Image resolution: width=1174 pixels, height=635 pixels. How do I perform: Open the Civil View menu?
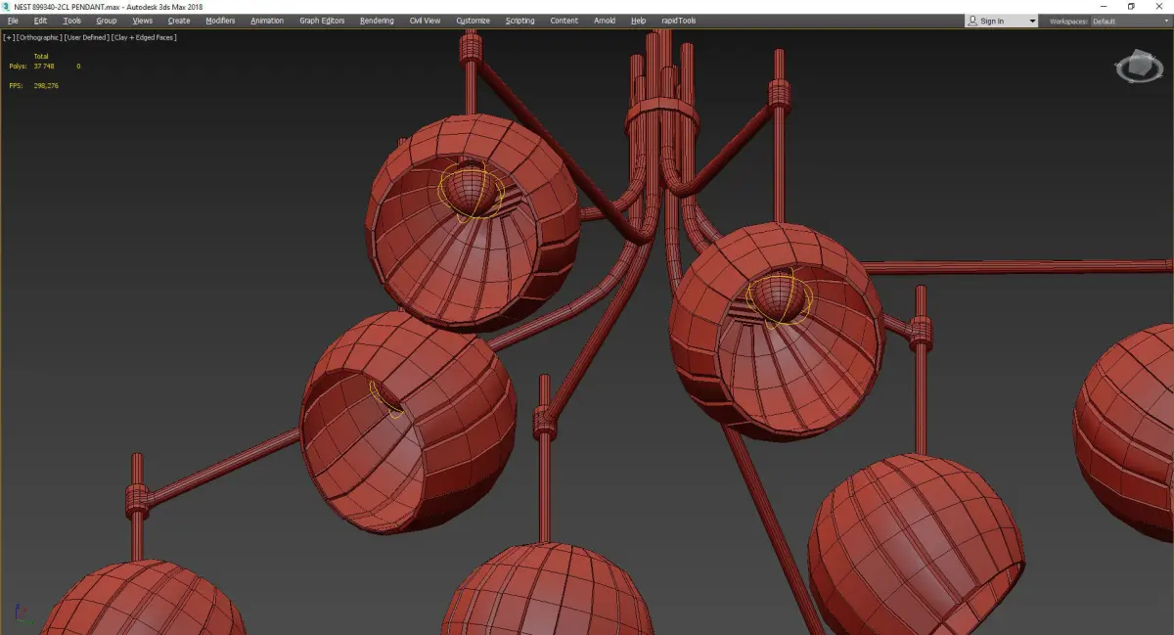[424, 21]
